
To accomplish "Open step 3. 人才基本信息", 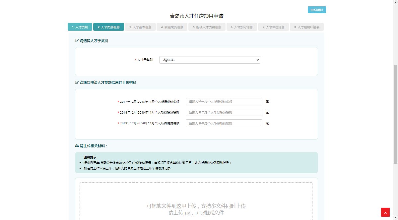I will (140, 27).
